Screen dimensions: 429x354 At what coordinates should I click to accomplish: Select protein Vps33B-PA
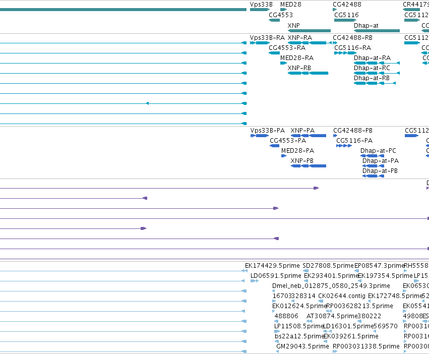pyautogui.click(x=268, y=130)
